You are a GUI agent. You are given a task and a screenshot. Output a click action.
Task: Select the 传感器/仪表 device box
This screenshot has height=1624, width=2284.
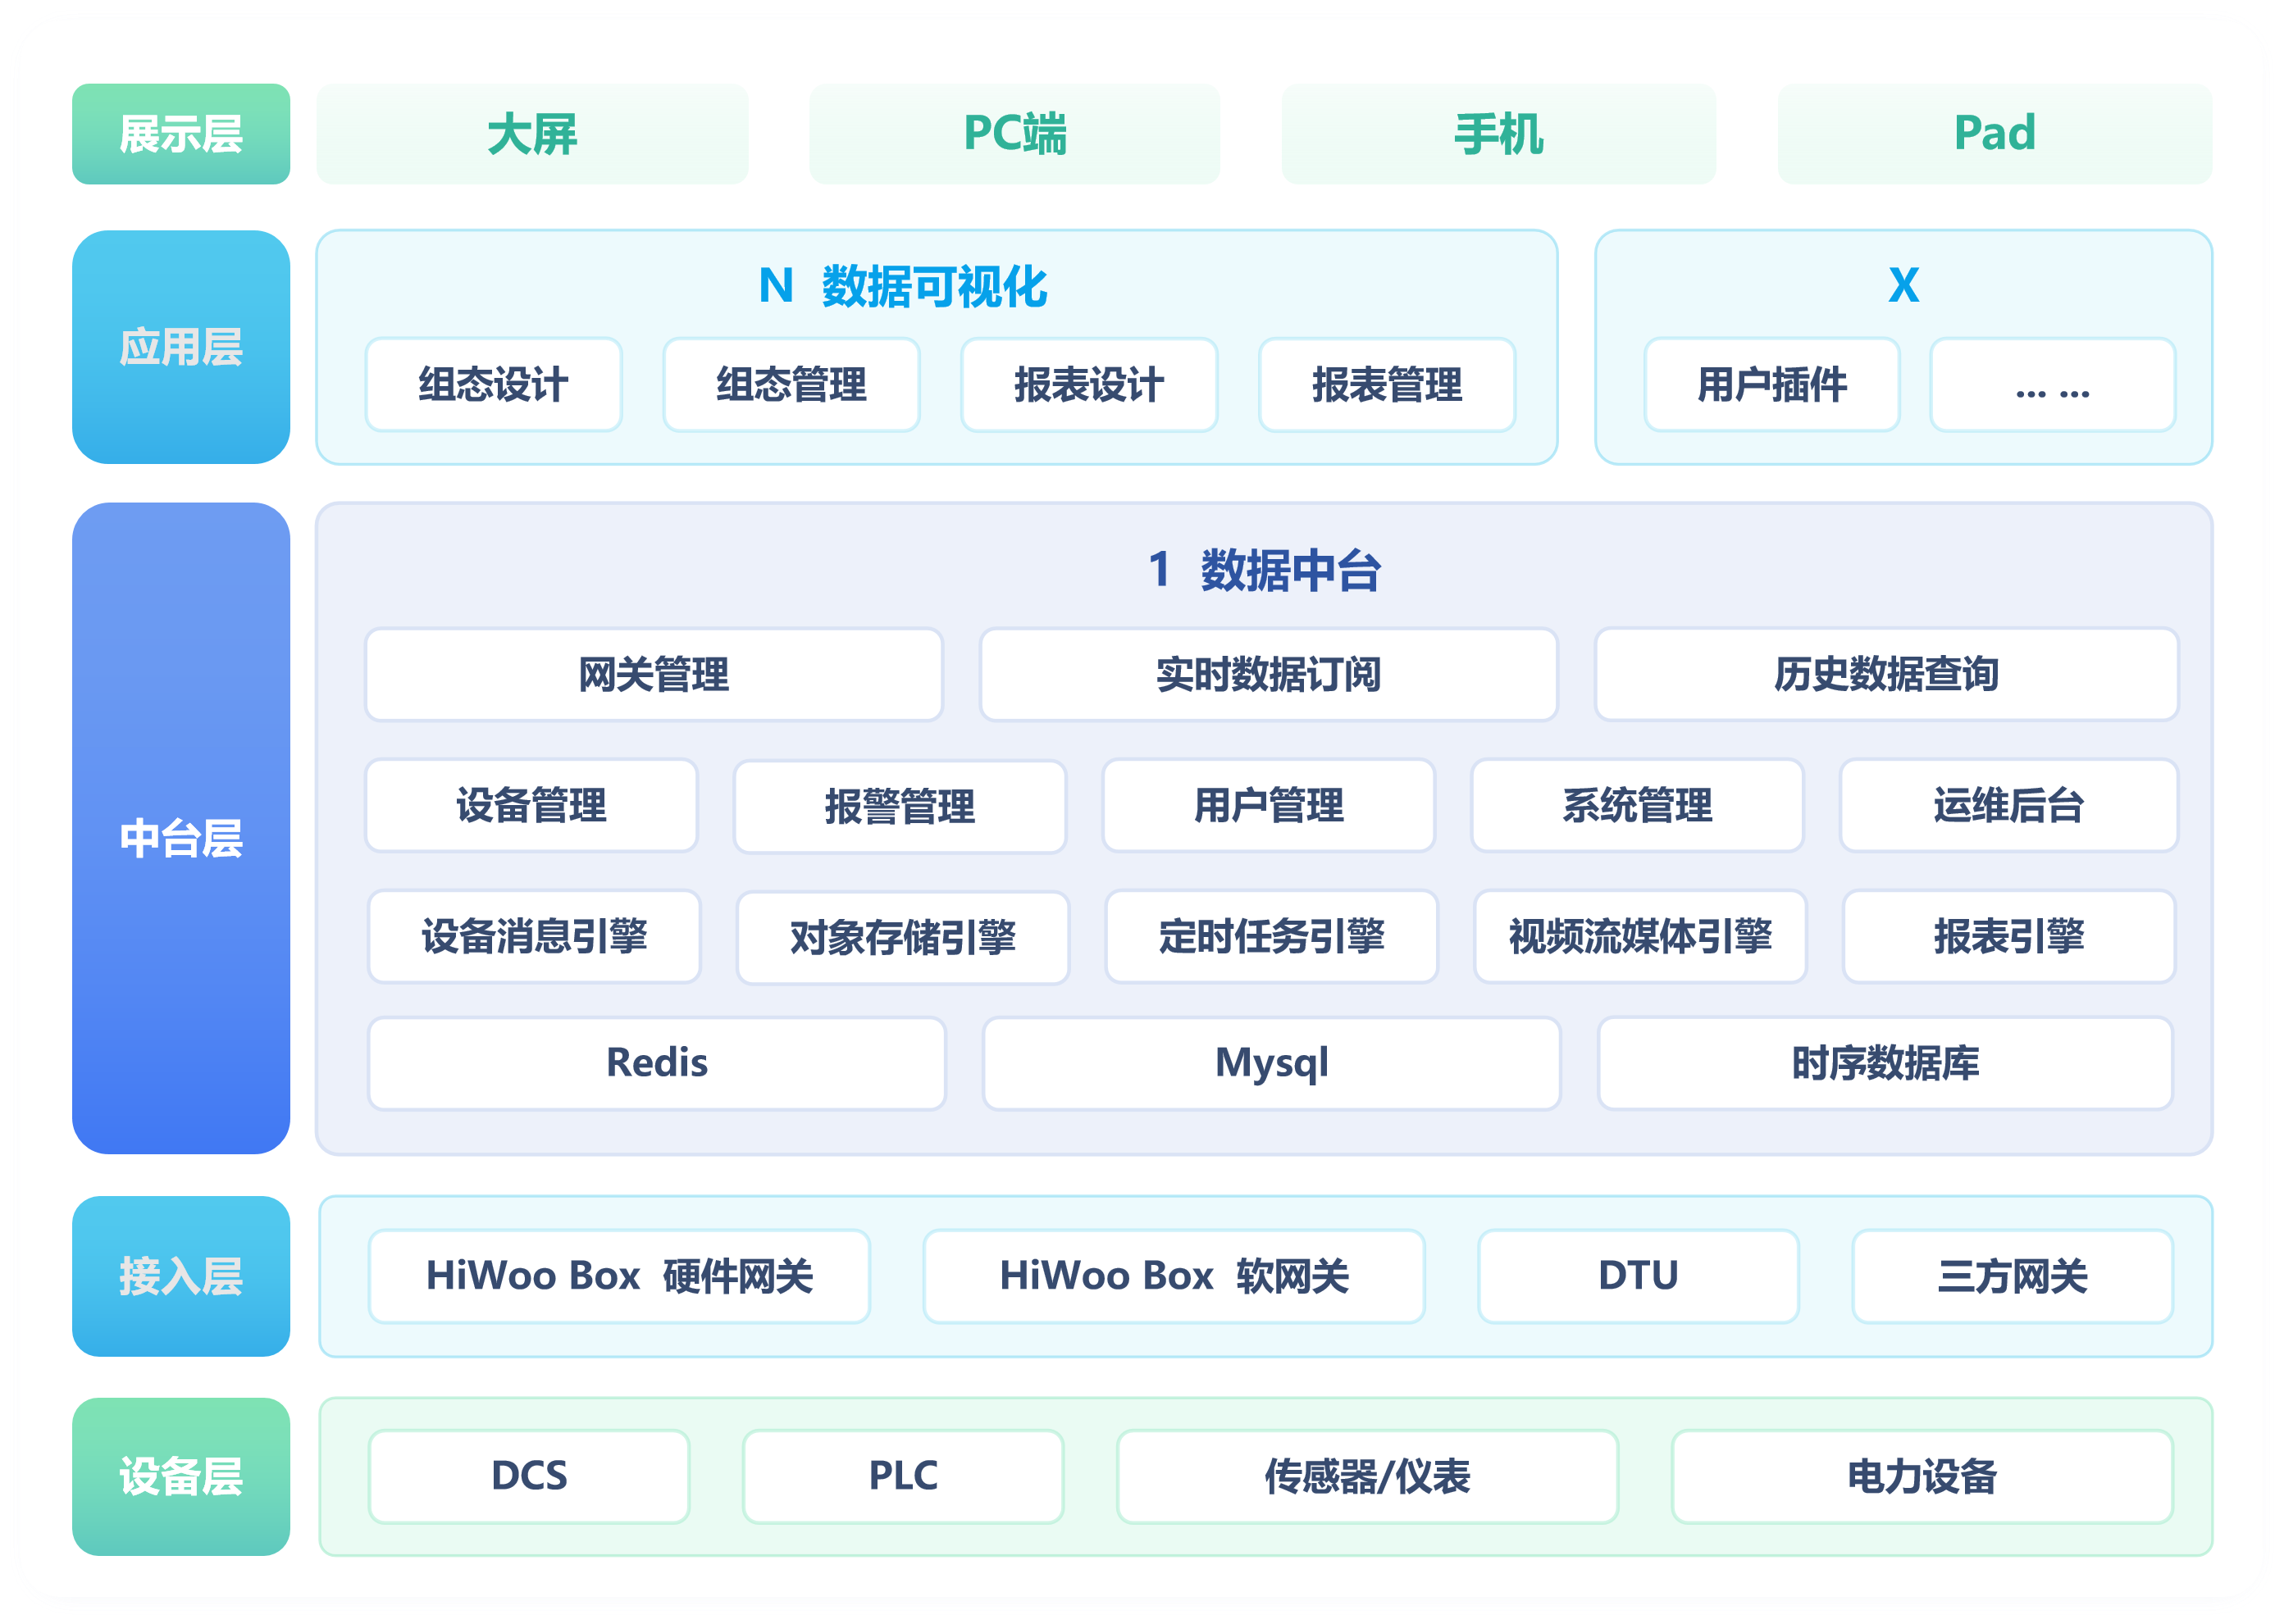coord(1366,1476)
